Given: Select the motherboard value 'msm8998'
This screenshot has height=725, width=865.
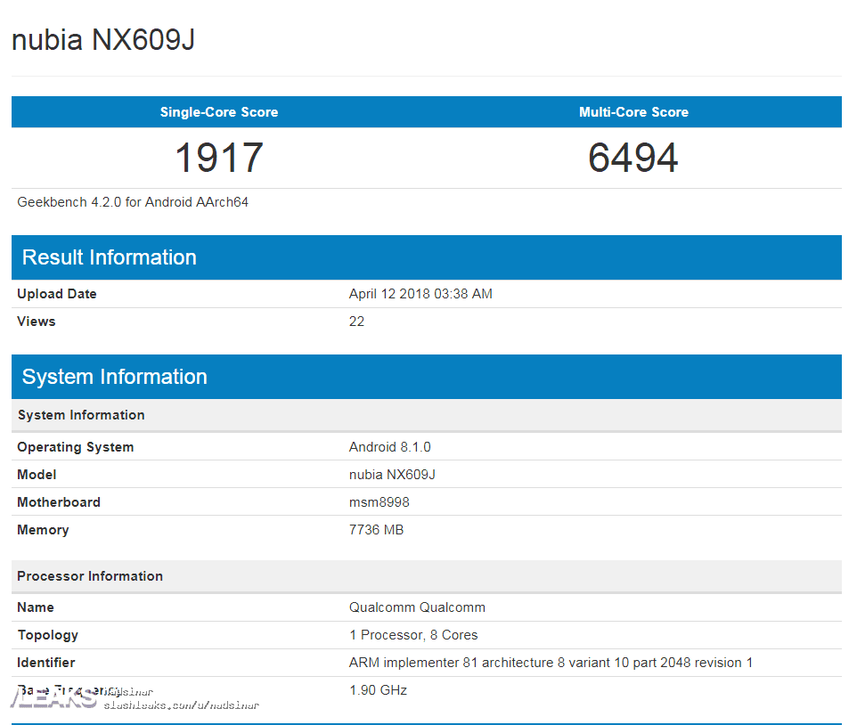Looking at the screenshot, I should point(379,502).
